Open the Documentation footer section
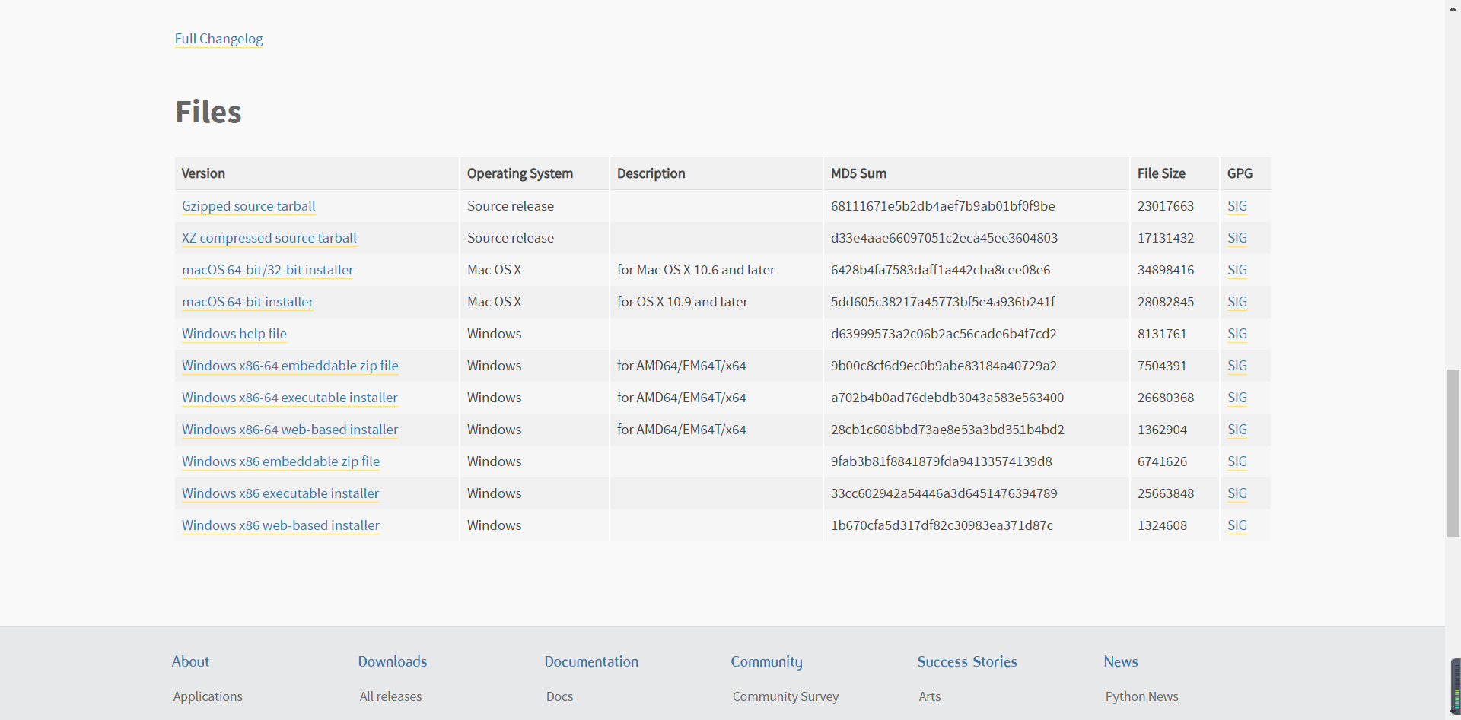This screenshot has height=720, width=1461. [591, 661]
